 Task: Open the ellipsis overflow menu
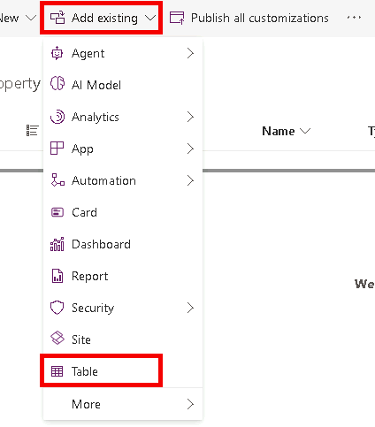tap(354, 18)
